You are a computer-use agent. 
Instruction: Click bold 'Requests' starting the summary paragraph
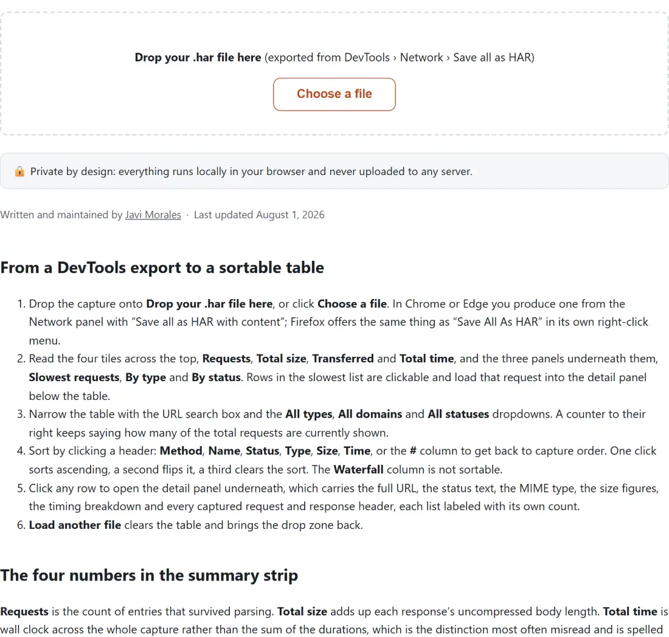tap(24, 612)
